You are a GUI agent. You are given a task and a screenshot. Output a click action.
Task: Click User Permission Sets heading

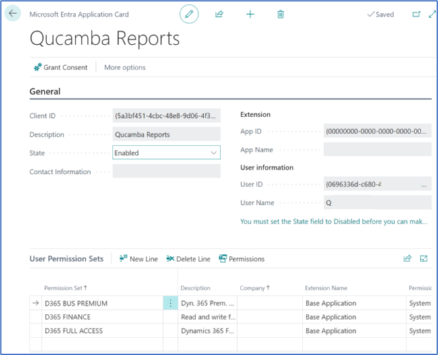coord(67,259)
